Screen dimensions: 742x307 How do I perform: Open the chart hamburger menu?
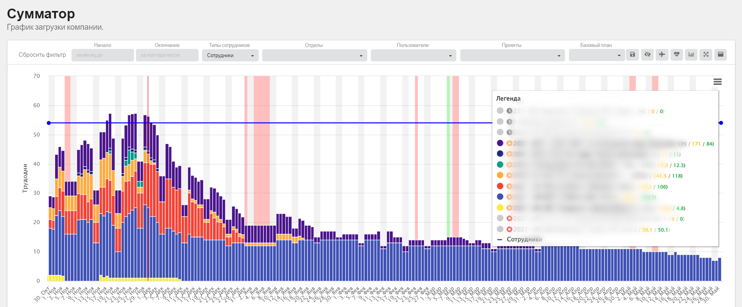[717, 82]
